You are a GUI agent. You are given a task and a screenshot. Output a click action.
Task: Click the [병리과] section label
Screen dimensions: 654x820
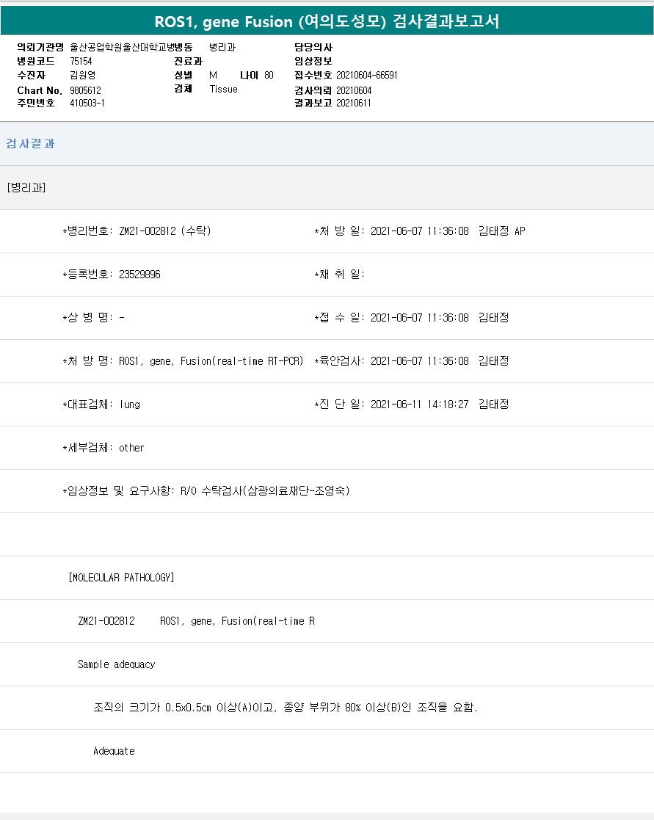(x=26, y=188)
